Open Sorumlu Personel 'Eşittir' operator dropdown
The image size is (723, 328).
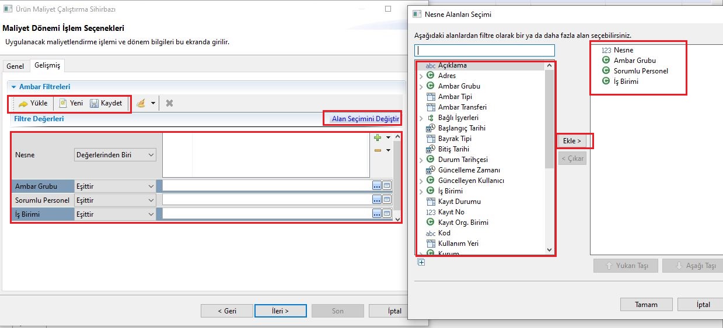[115, 200]
